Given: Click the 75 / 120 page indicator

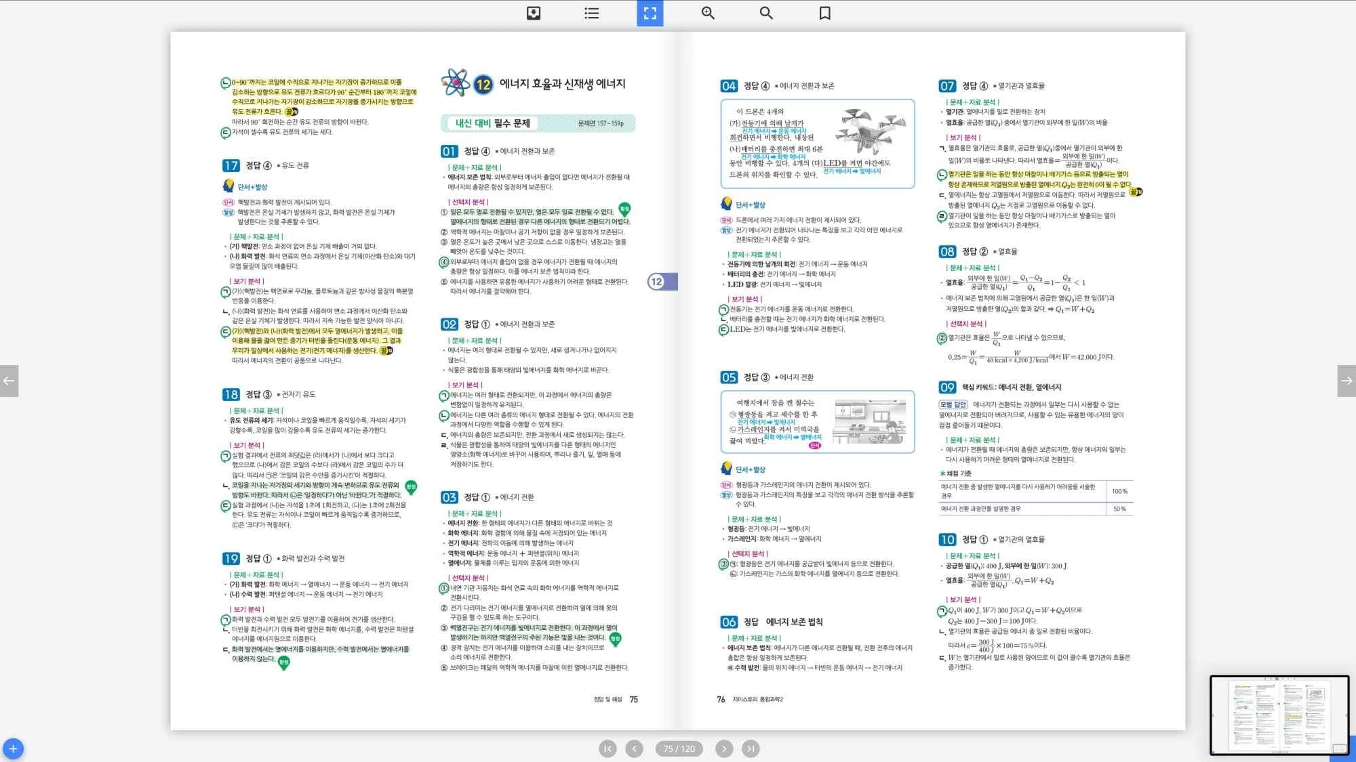Looking at the screenshot, I should (x=679, y=748).
